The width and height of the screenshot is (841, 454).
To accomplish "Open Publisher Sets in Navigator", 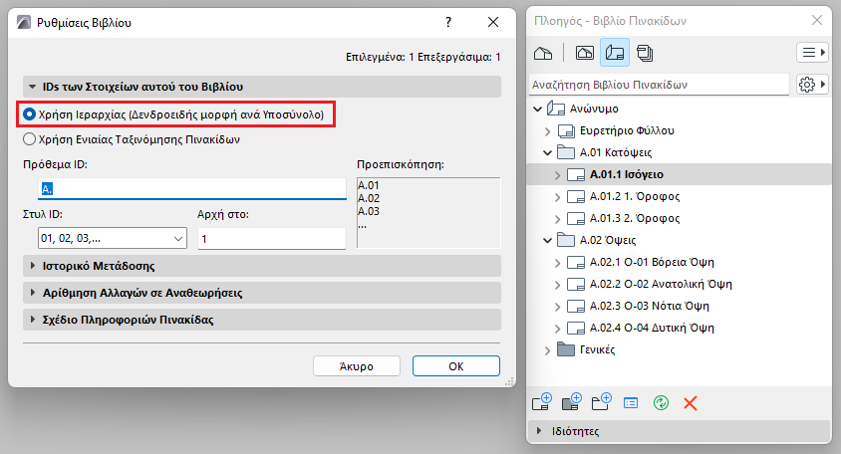I will click(645, 53).
